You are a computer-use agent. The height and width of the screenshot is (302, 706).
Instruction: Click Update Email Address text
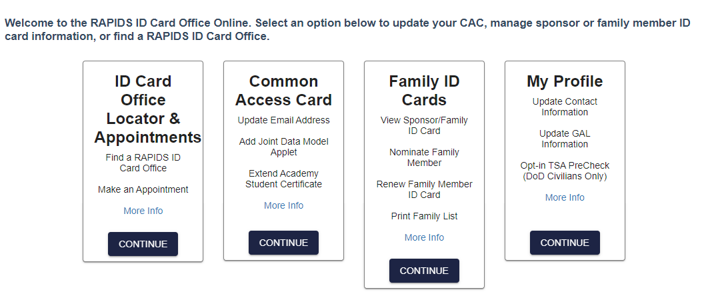283,120
